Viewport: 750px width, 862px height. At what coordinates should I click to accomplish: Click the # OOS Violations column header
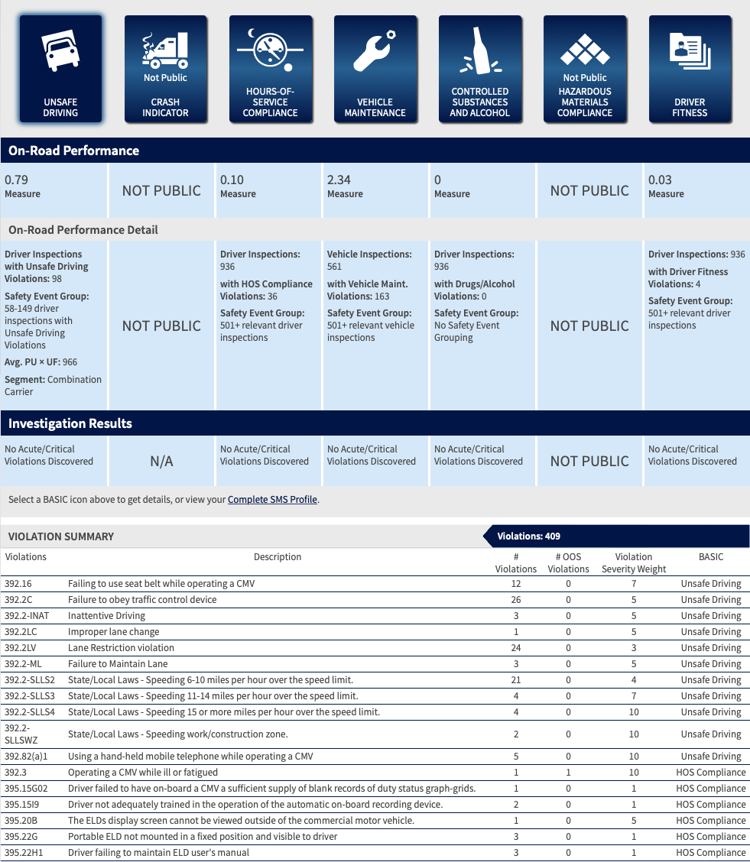point(568,562)
